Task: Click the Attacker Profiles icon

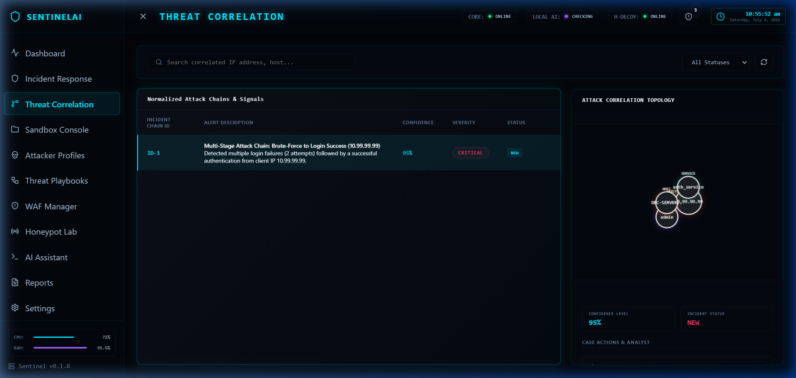Action: [15, 155]
